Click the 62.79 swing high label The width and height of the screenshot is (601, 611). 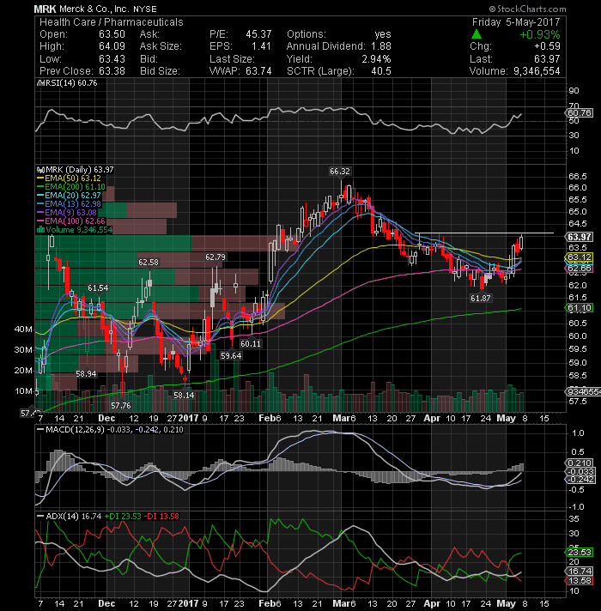[216, 257]
